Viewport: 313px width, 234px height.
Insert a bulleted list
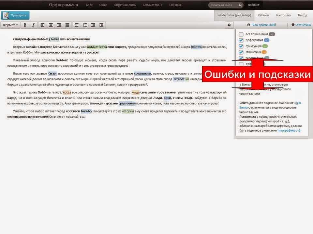point(76,25)
